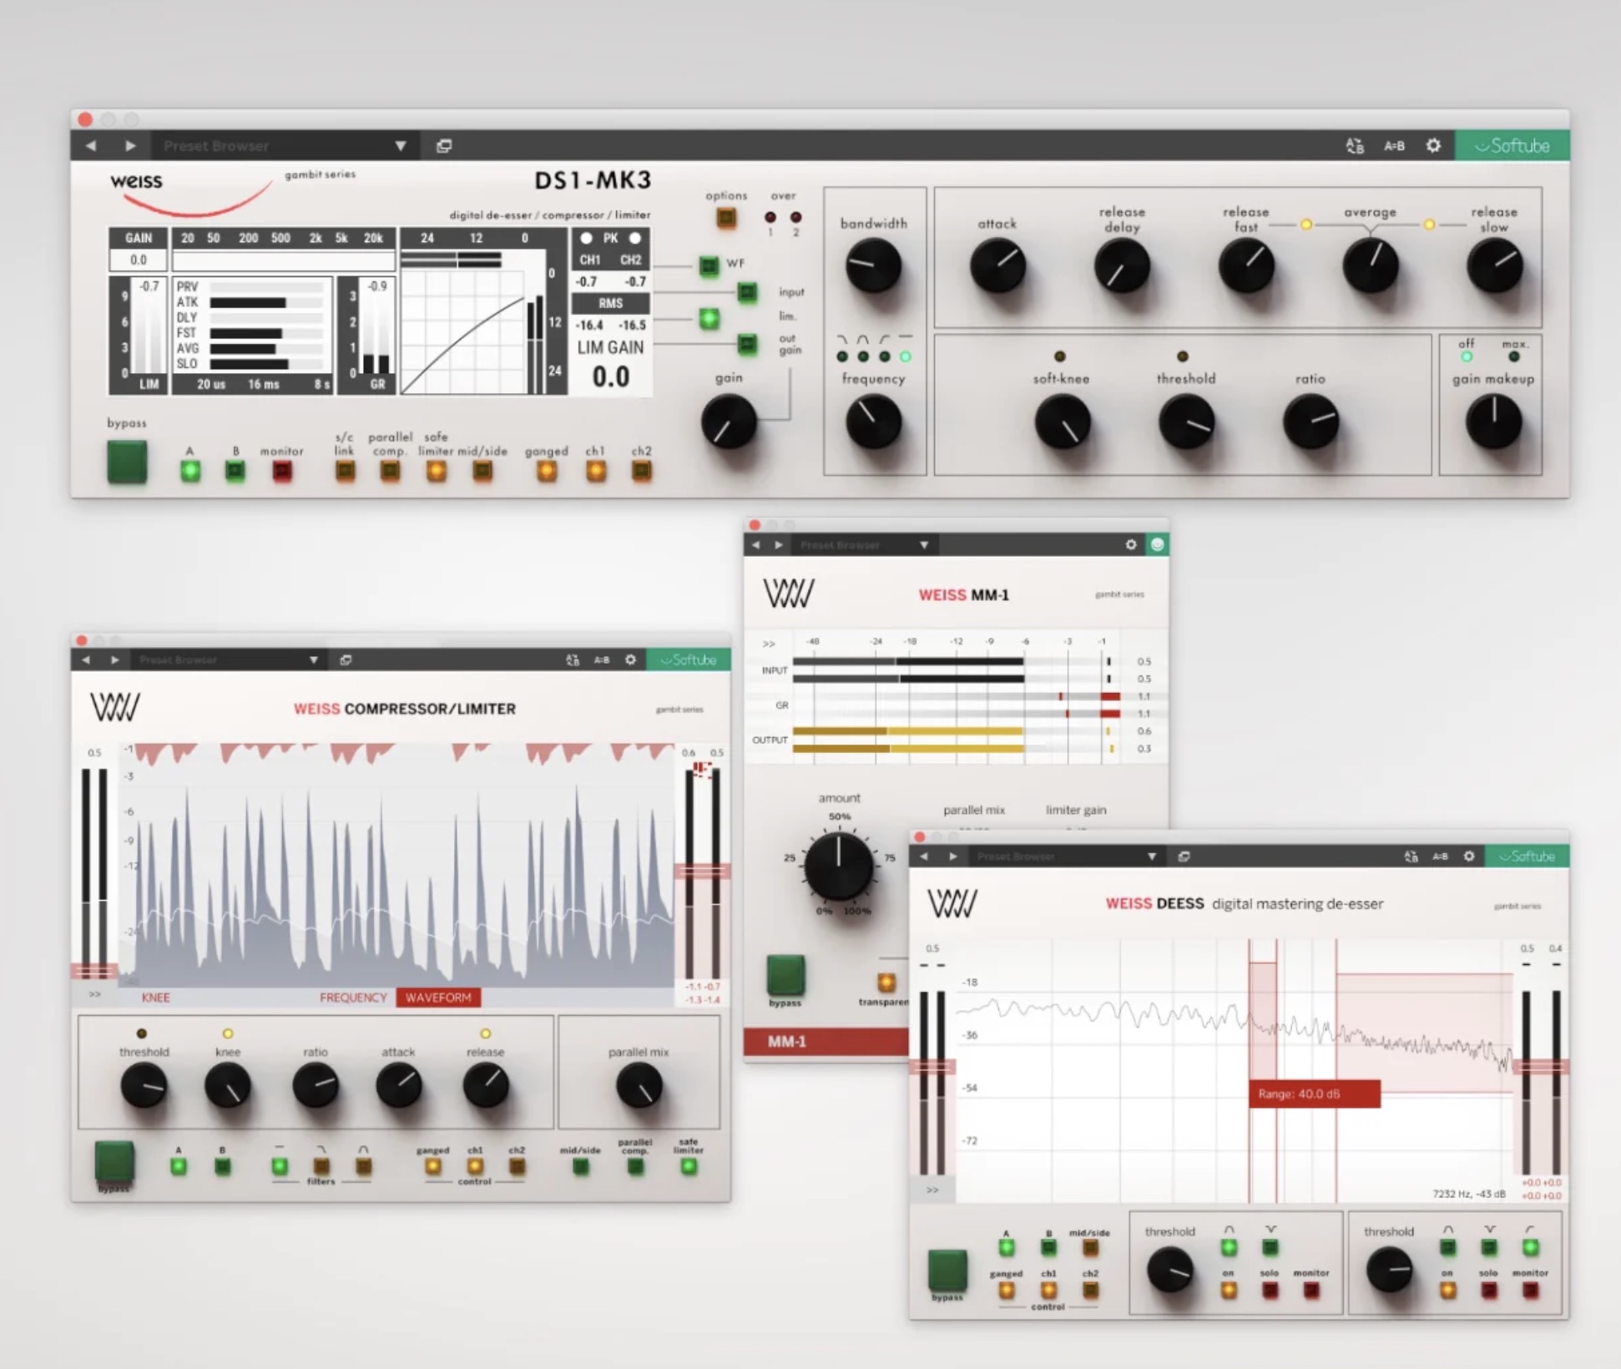
Task: Click previous preset arrow in DEESS window
Action: pyautogui.click(x=924, y=856)
